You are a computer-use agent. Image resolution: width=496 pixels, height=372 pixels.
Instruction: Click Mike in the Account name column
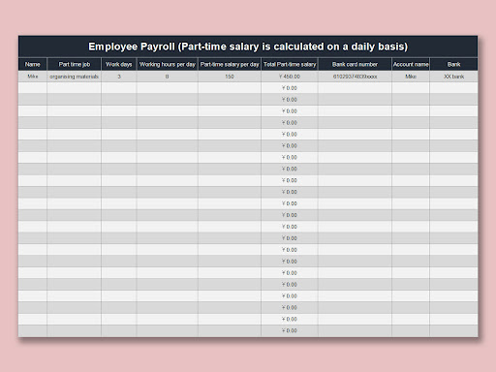coord(411,77)
